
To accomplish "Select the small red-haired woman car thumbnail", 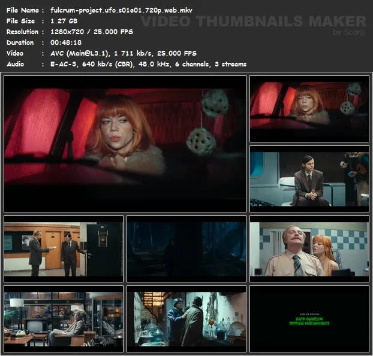I will pos(309,109).
